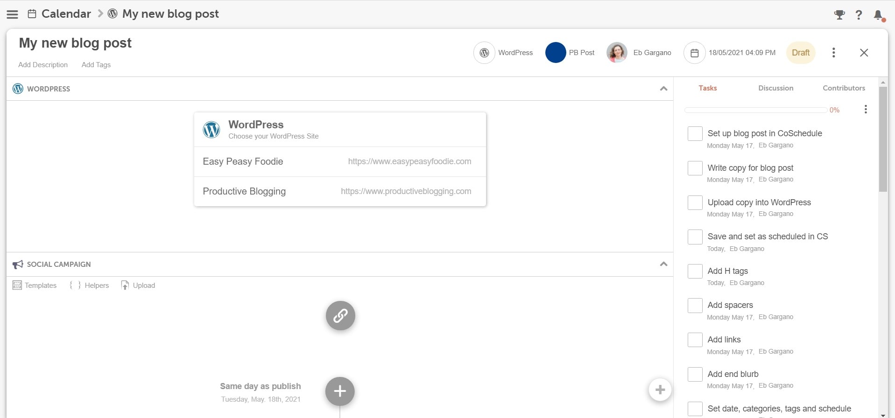The width and height of the screenshot is (895, 418).
Task: Check off Add end blurb task
Action: click(x=695, y=374)
